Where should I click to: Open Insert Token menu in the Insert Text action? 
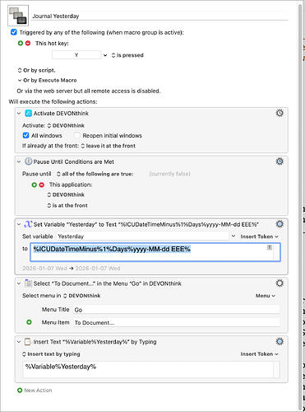click(x=259, y=354)
